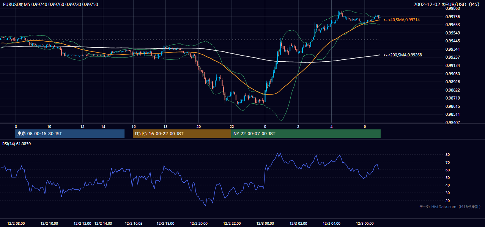Image resolution: width=485 pixels, height=227 pixels.
Task: Click price axis value 0.98926
Action: point(452,82)
